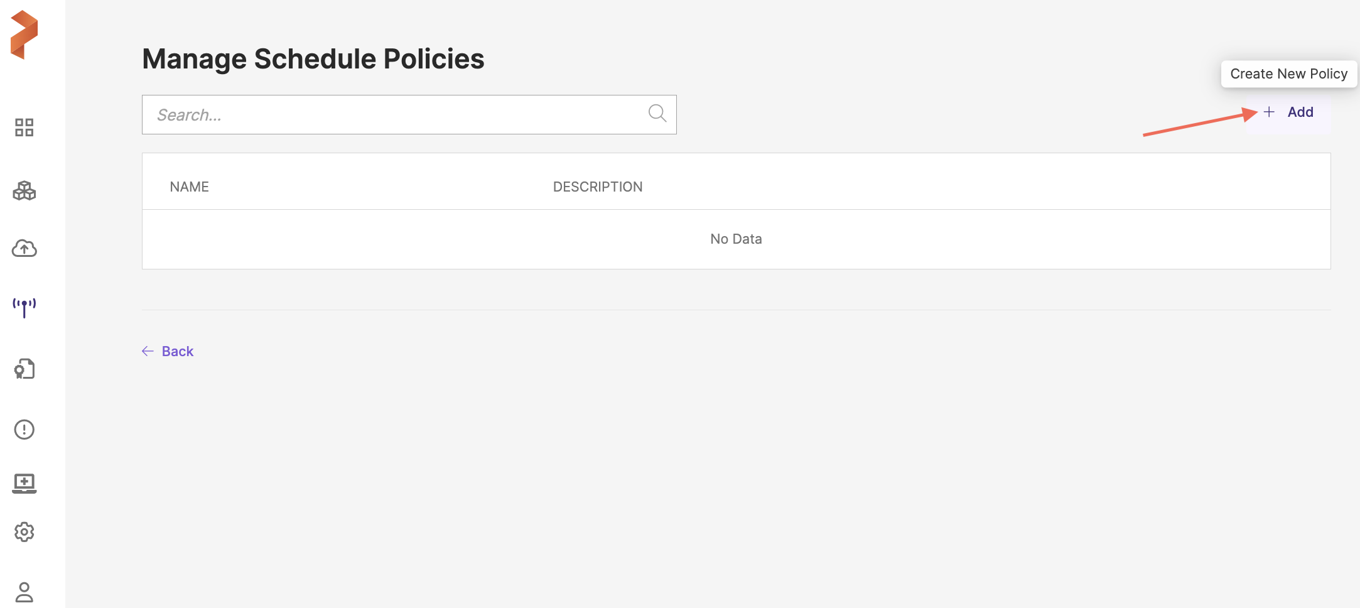Click the magnifier search icon
This screenshot has width=1360, height=608.
(657, 114)
